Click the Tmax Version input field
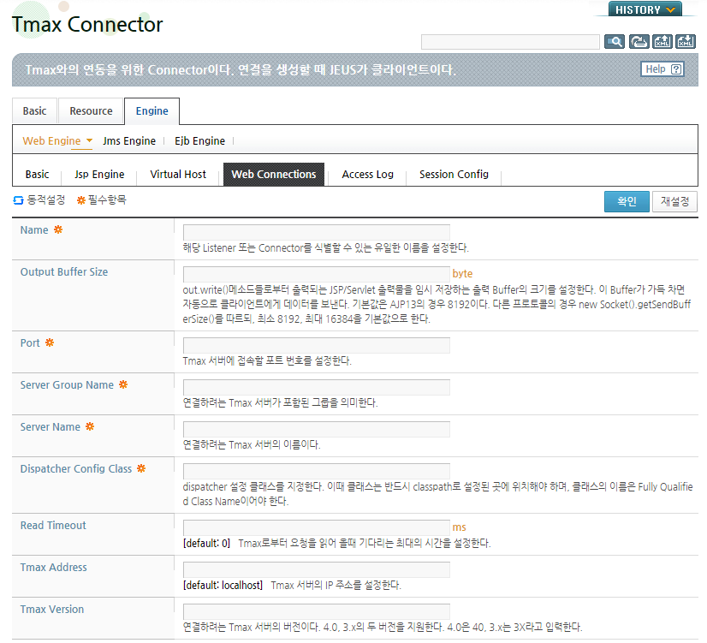The width and height of the screenshot is (707, 643). [x=317, y=612]
